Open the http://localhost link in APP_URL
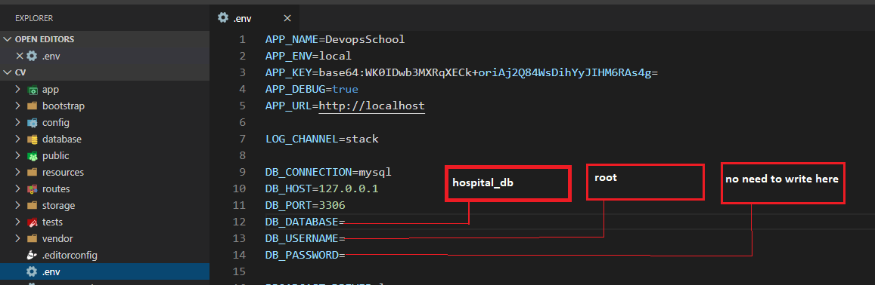This screenshot has height=285, width=875. (371, 106)
